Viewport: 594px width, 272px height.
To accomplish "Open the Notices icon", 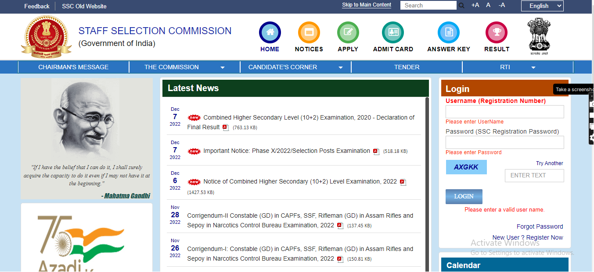I will pyautogui.click(x=309, y=32).
